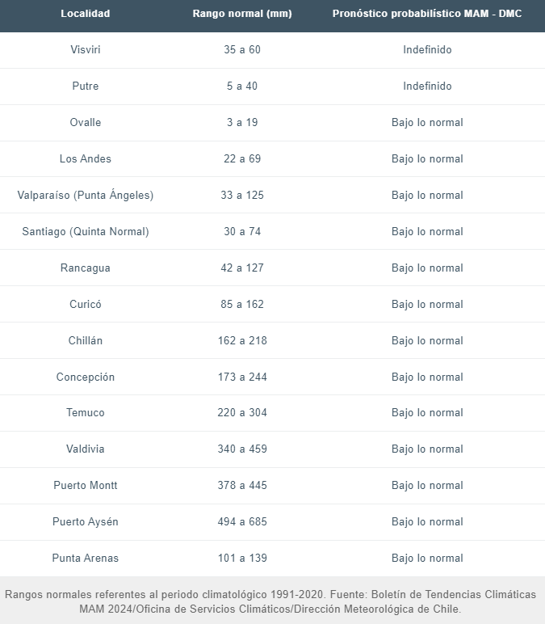Click Chillán's Bajo lo normal forecast

coord(427,340)
